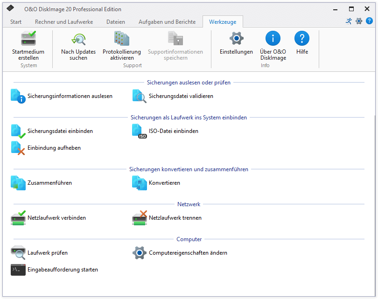Viewport: 378px width, 299px height.
Task: Click the small blue help icon top right
Action: click(369, 21)
